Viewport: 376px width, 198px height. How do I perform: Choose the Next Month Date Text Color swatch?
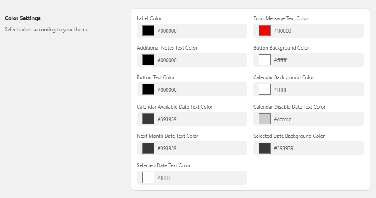click(x=148, y=148)
